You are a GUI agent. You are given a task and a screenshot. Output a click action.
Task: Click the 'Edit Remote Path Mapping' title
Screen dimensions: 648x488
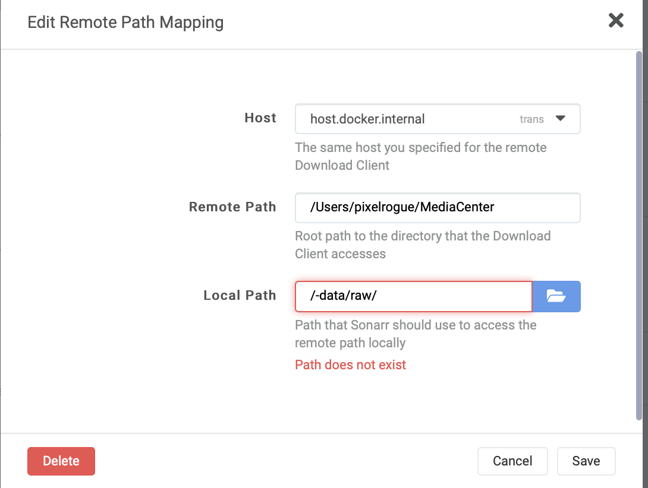125,23
